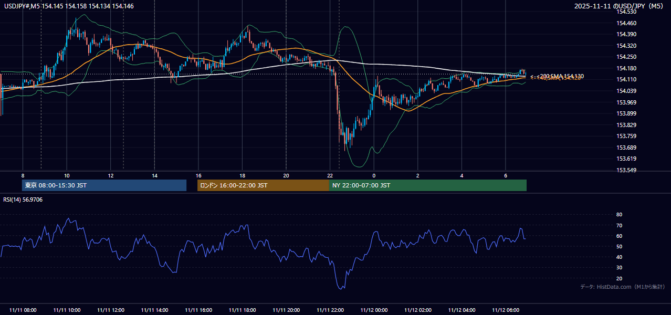Click the 11/12 02:00 date label
671x315 pixels.
click(x=418, y=310)
